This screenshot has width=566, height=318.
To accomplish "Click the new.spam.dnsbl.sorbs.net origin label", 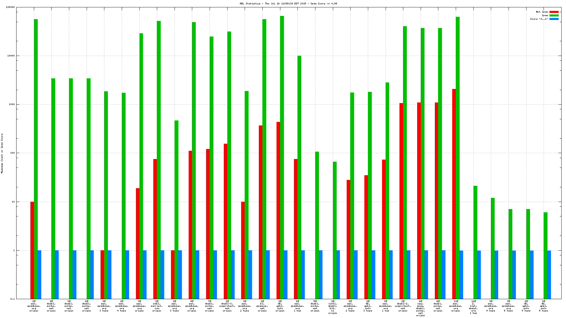I will [x=420, y=308].
